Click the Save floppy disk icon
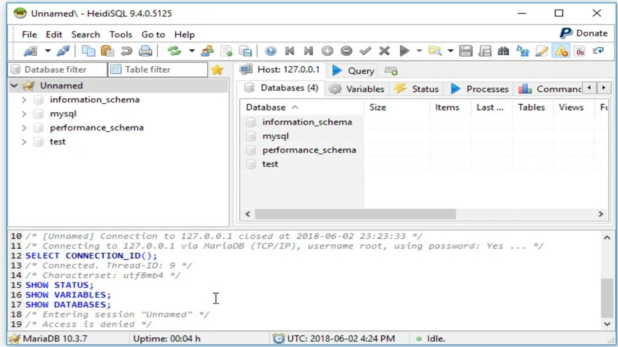618x347 pixels. click(465, 51)
